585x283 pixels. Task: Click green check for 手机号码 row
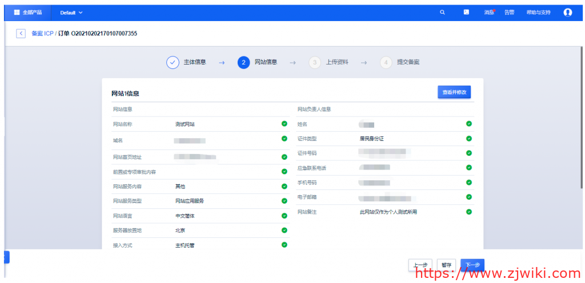pos(469,183)
